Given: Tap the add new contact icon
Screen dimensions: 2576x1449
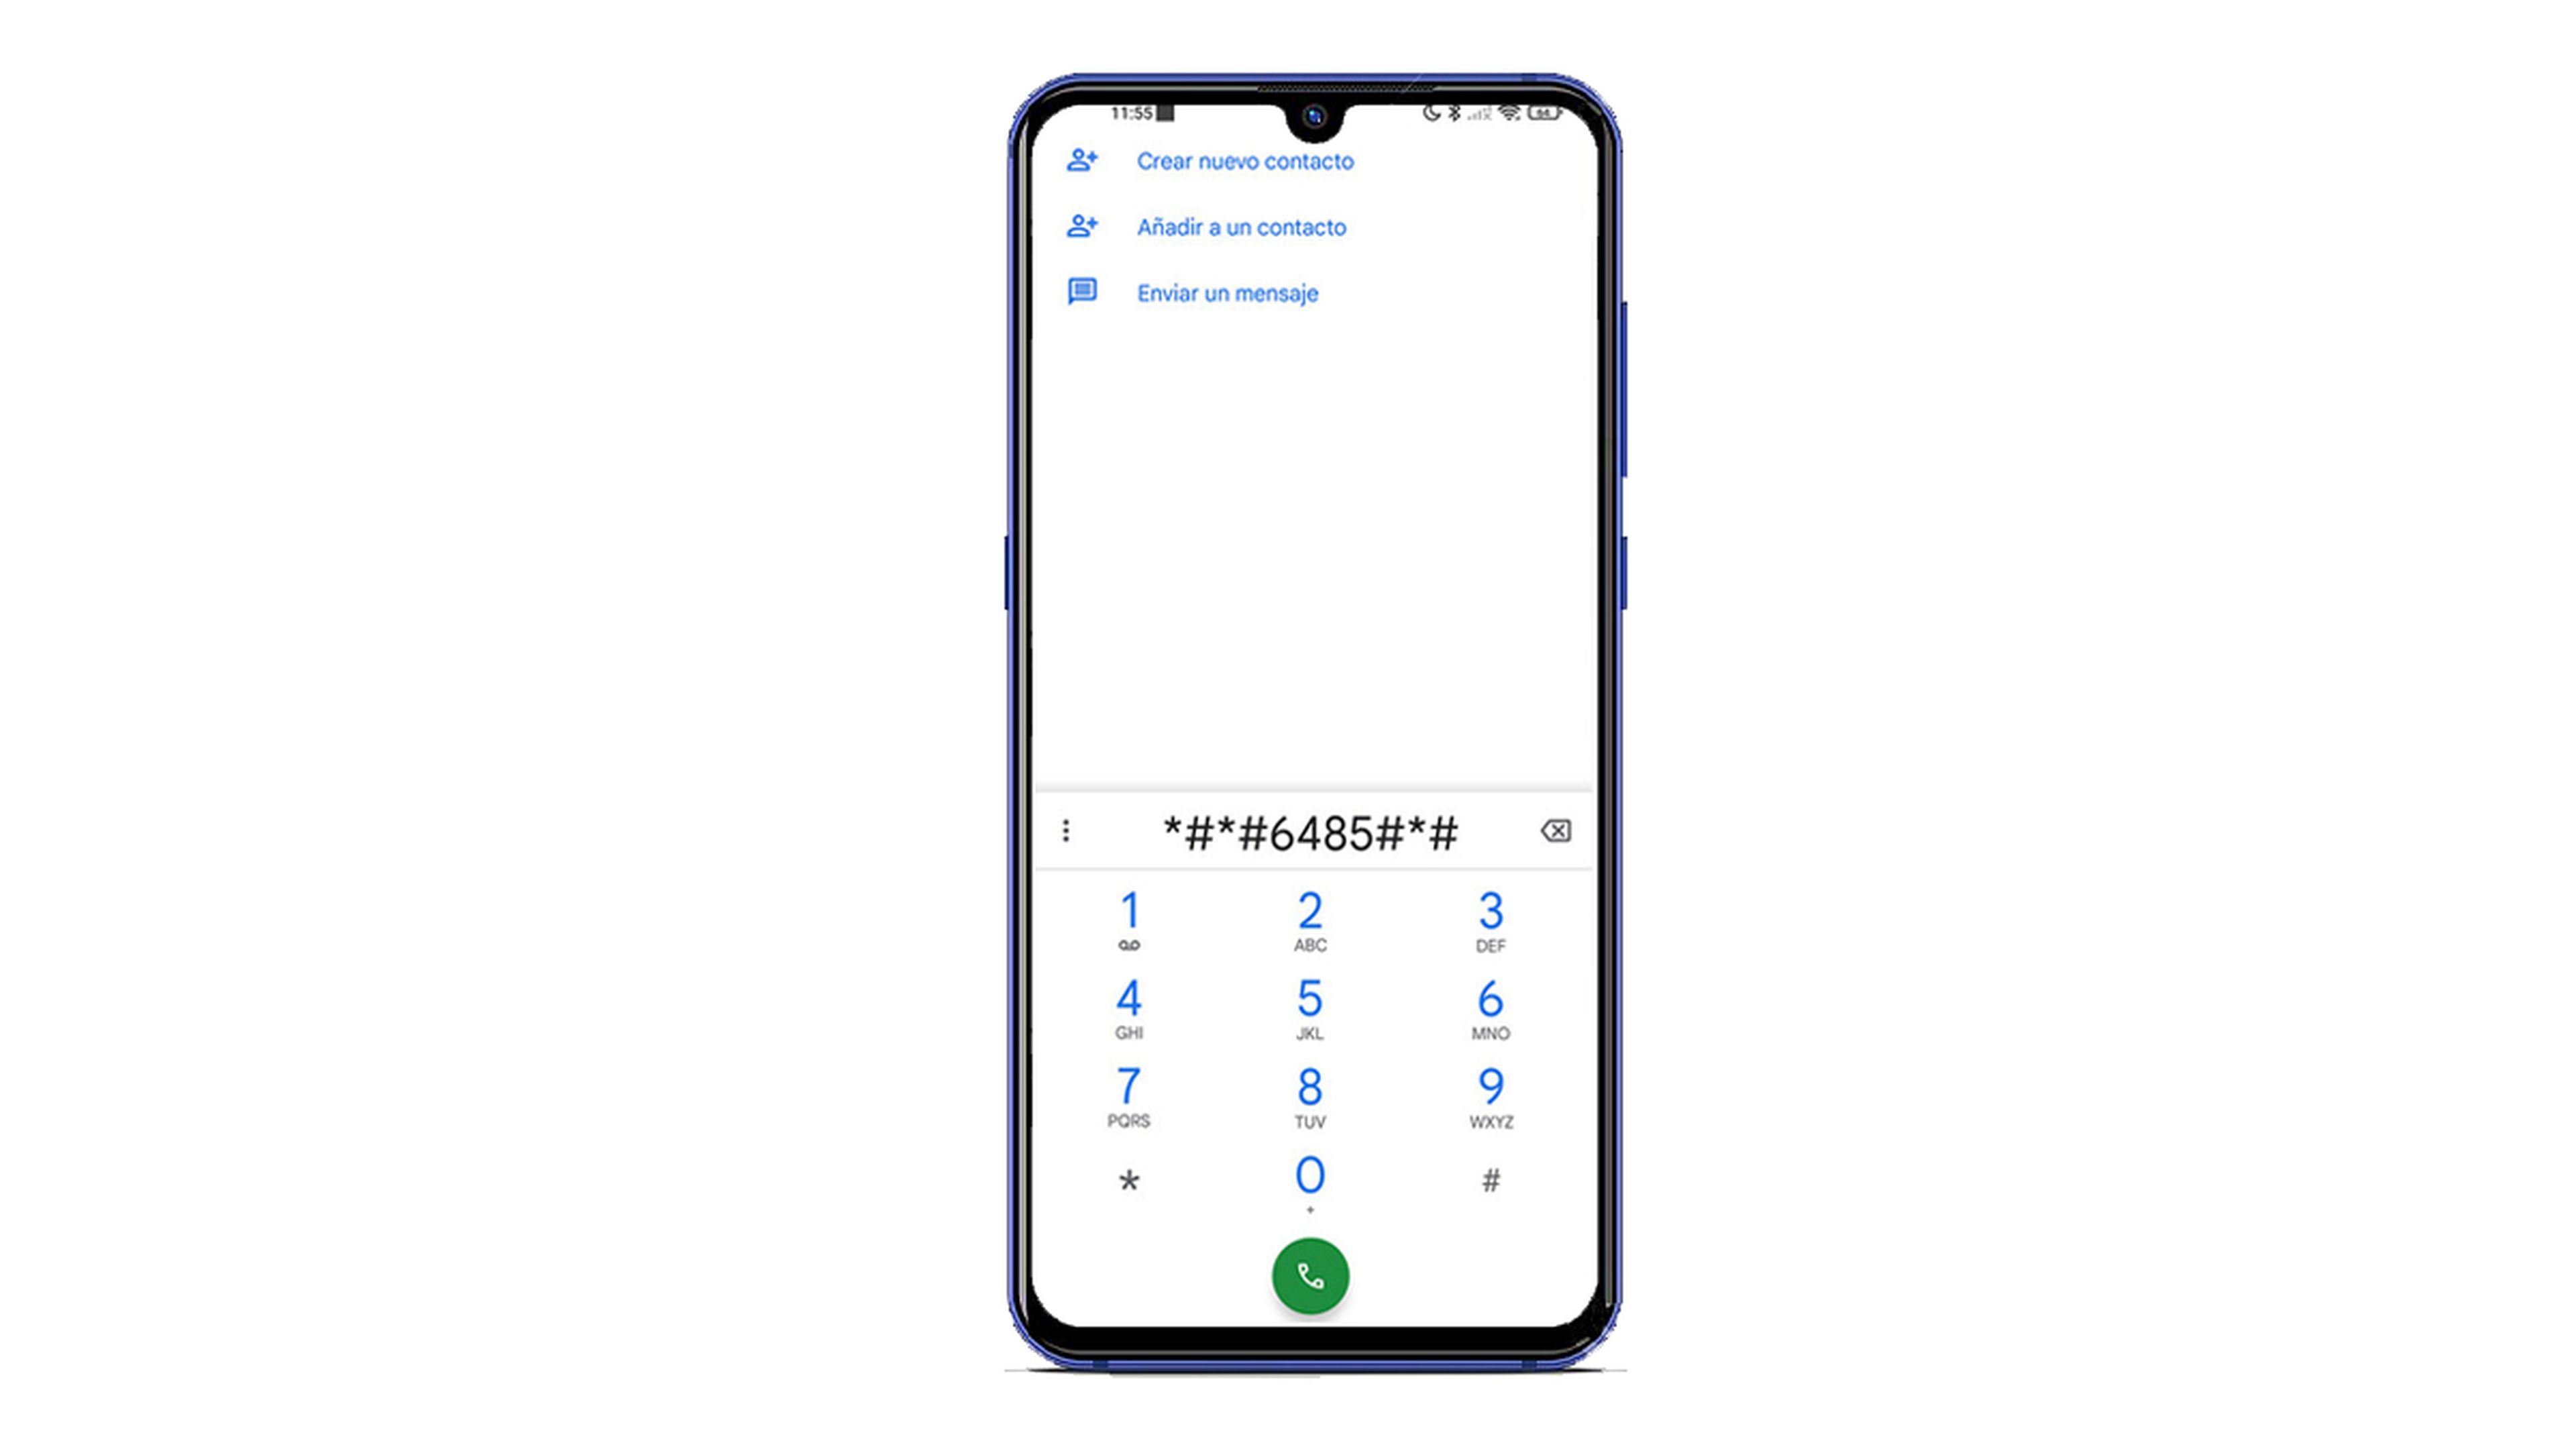Looking at the screenshot, I should pos(1081,161).
